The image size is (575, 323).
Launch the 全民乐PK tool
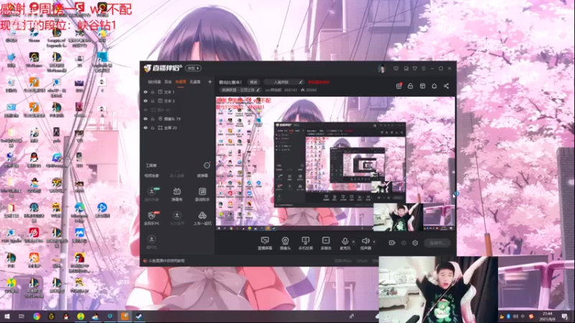(152, 218)
